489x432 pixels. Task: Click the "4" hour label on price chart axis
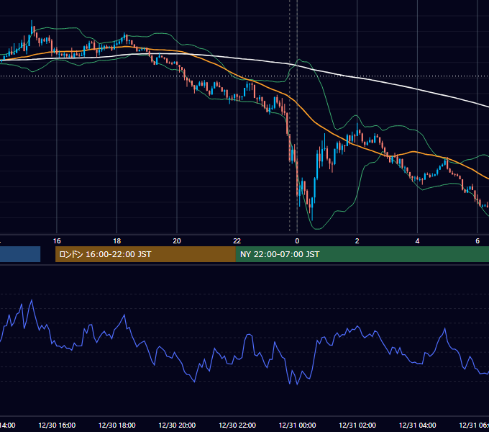tap(417, 240)
